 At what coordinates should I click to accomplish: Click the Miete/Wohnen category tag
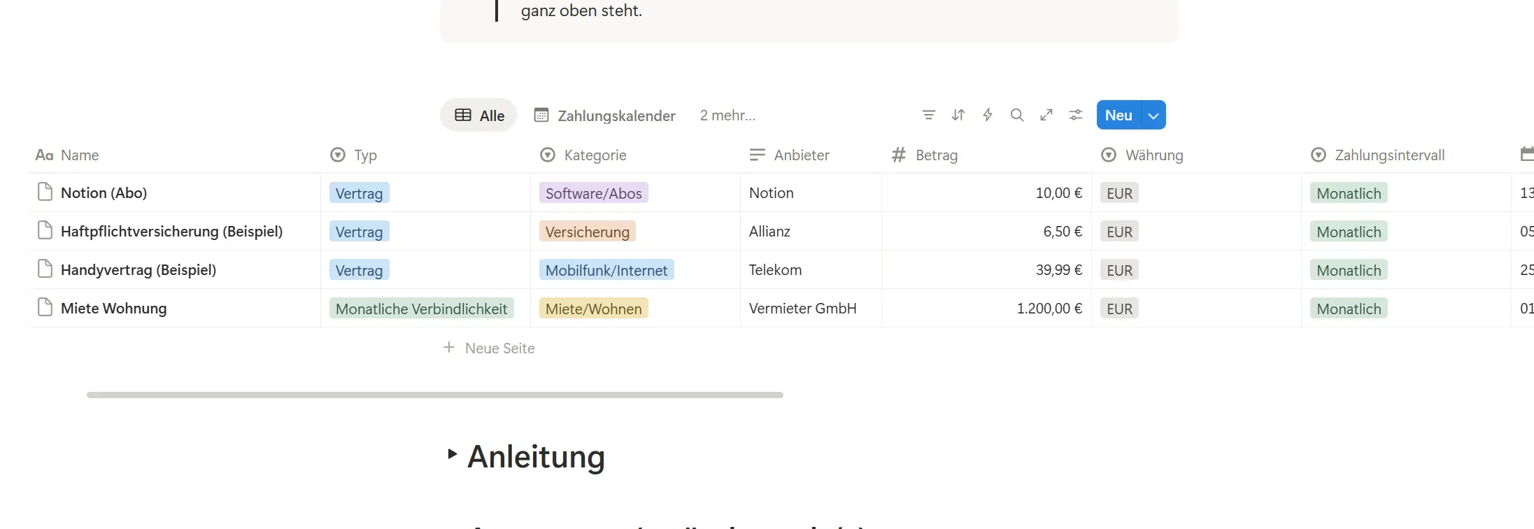[593, 309]
